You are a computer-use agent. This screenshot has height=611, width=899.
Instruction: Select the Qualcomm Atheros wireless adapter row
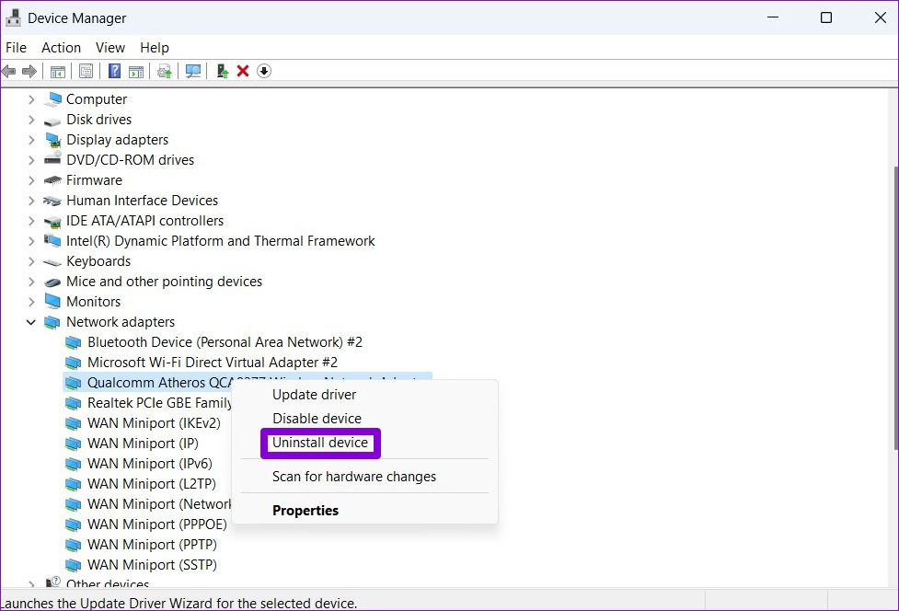pos(248,382)
